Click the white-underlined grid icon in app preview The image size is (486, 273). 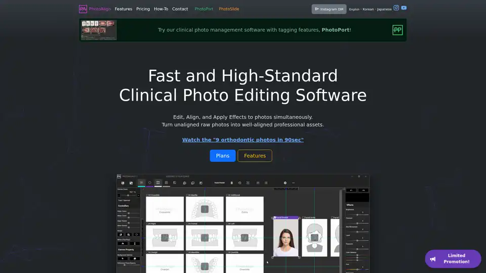158,183
